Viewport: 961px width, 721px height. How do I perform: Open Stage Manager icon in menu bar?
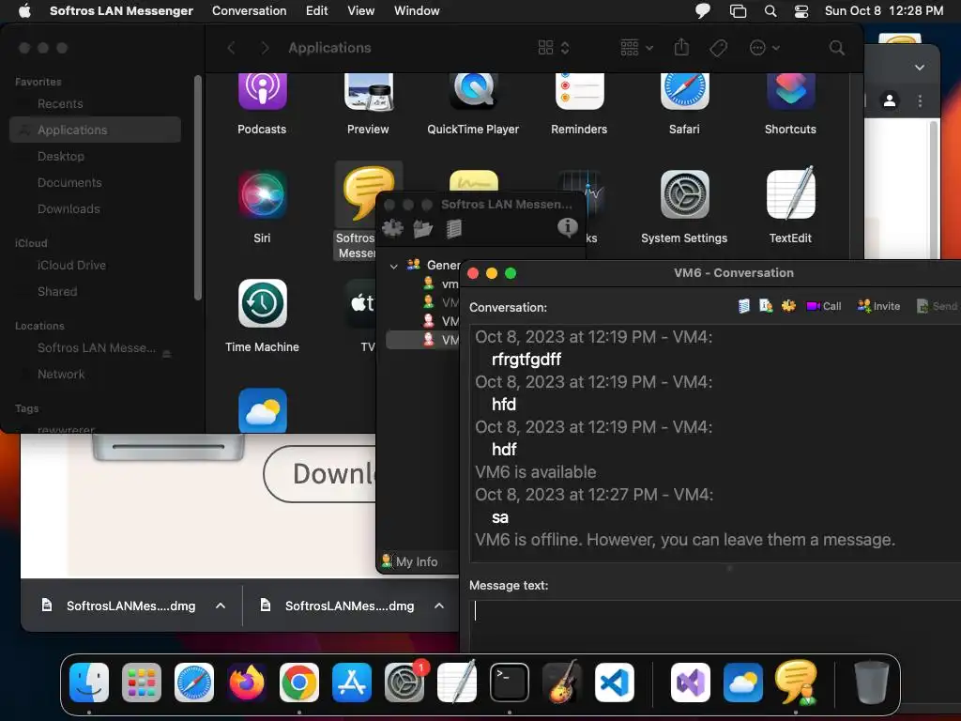click(x=738, y=11)
